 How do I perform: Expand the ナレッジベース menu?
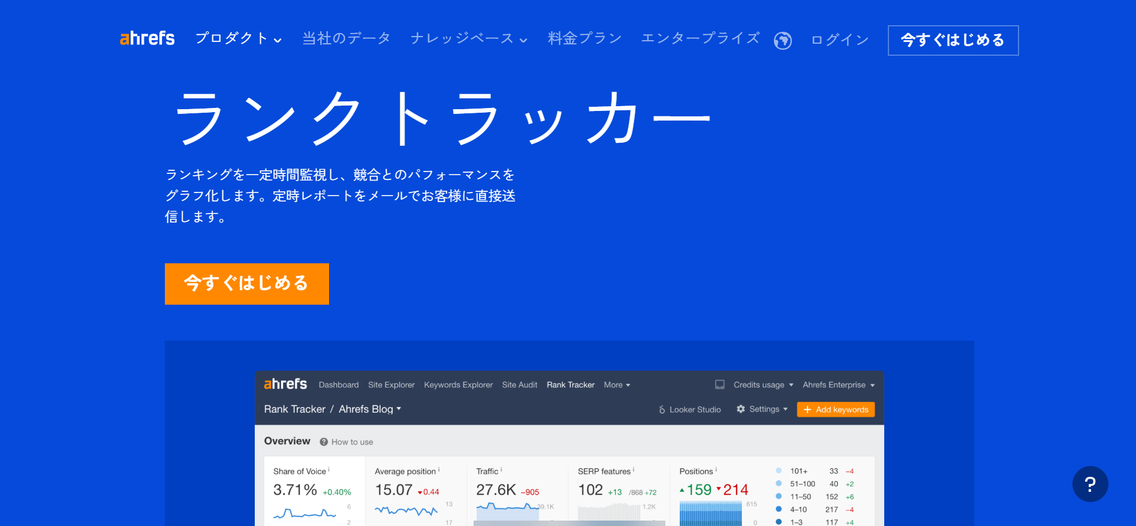[x=469, y=39]
